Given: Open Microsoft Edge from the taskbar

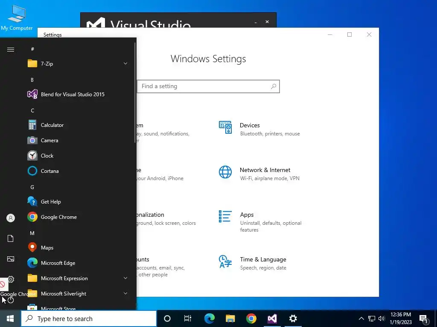Looking at the screenshot, I should [209, 318].
